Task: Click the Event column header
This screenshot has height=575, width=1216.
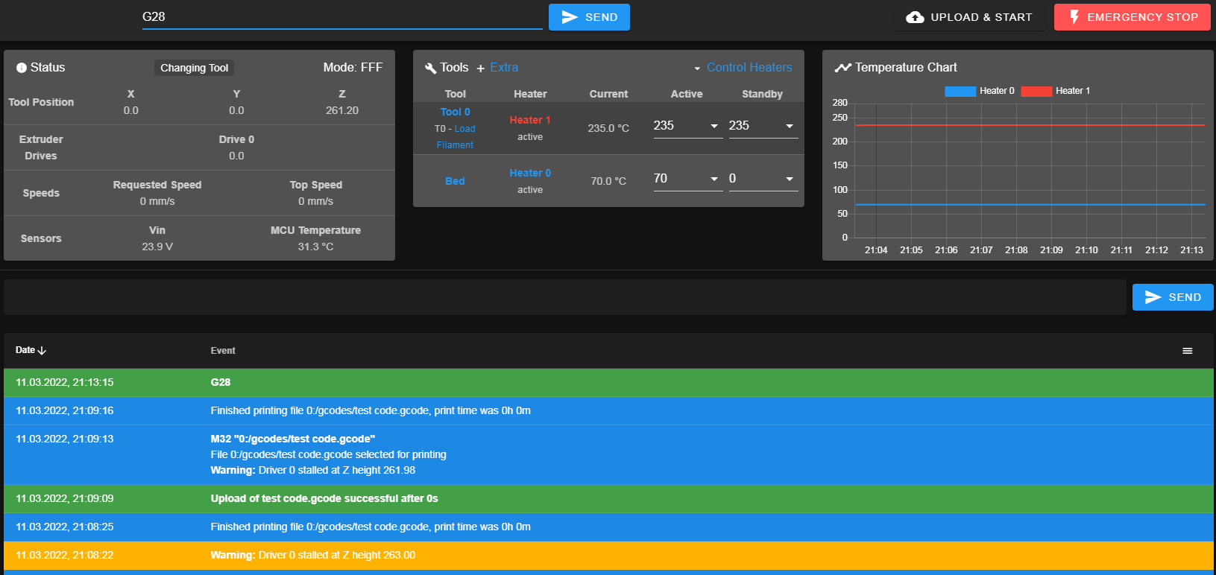Action: pyautogui.click(x=223, y=351)
